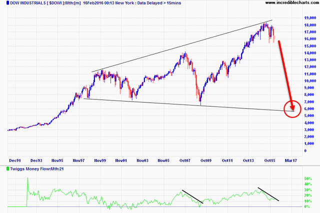
Task: Click the Dec93 date axis label
Action: click(x=36, y=160)
